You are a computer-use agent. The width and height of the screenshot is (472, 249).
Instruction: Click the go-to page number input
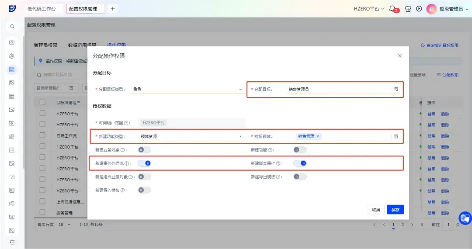[448, 225]
